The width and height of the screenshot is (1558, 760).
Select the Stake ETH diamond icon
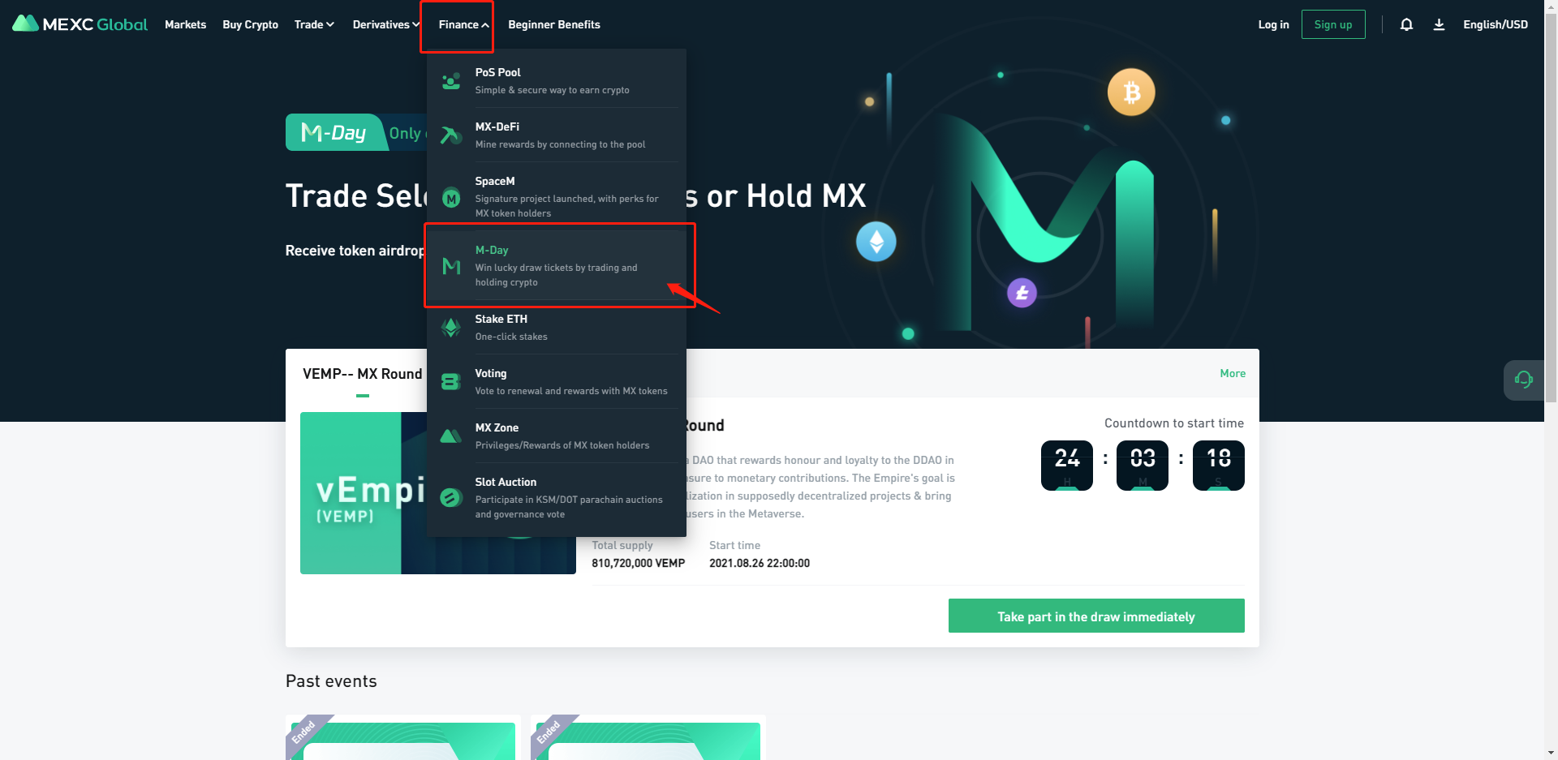(x=451, y=328)
